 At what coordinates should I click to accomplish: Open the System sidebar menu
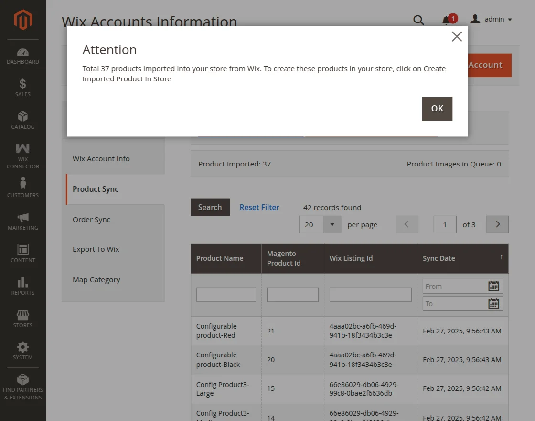[23, 351]
